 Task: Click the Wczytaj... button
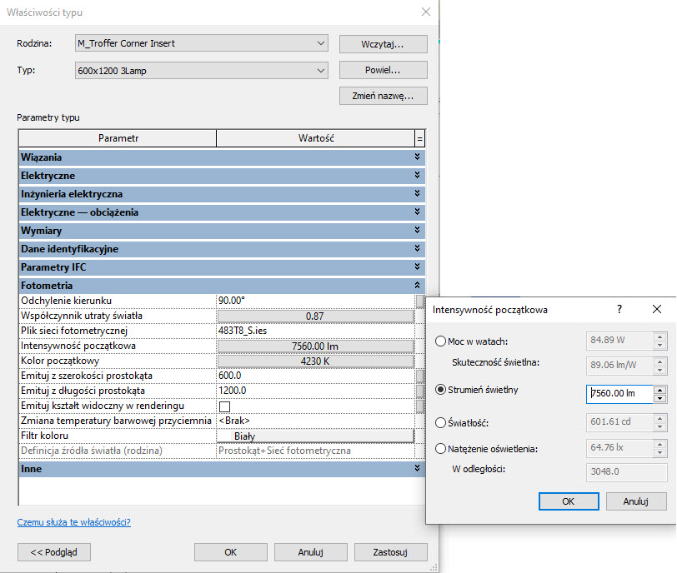[x=383, y=43]
